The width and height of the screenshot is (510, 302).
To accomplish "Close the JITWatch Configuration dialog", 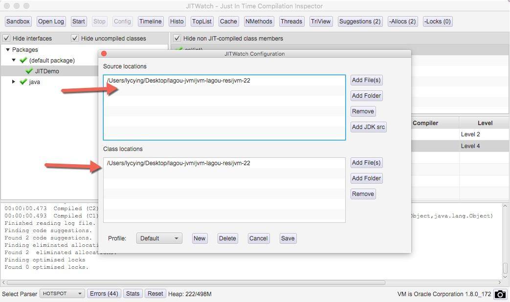I will [104, 54].
